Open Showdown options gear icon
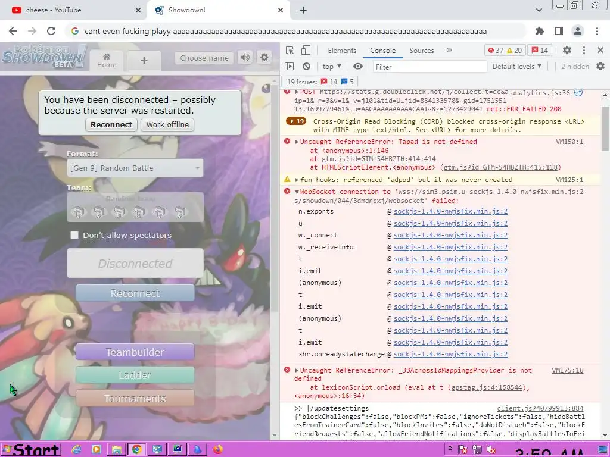Viewport: 610px width, 457px height. [x=264, y=58]
